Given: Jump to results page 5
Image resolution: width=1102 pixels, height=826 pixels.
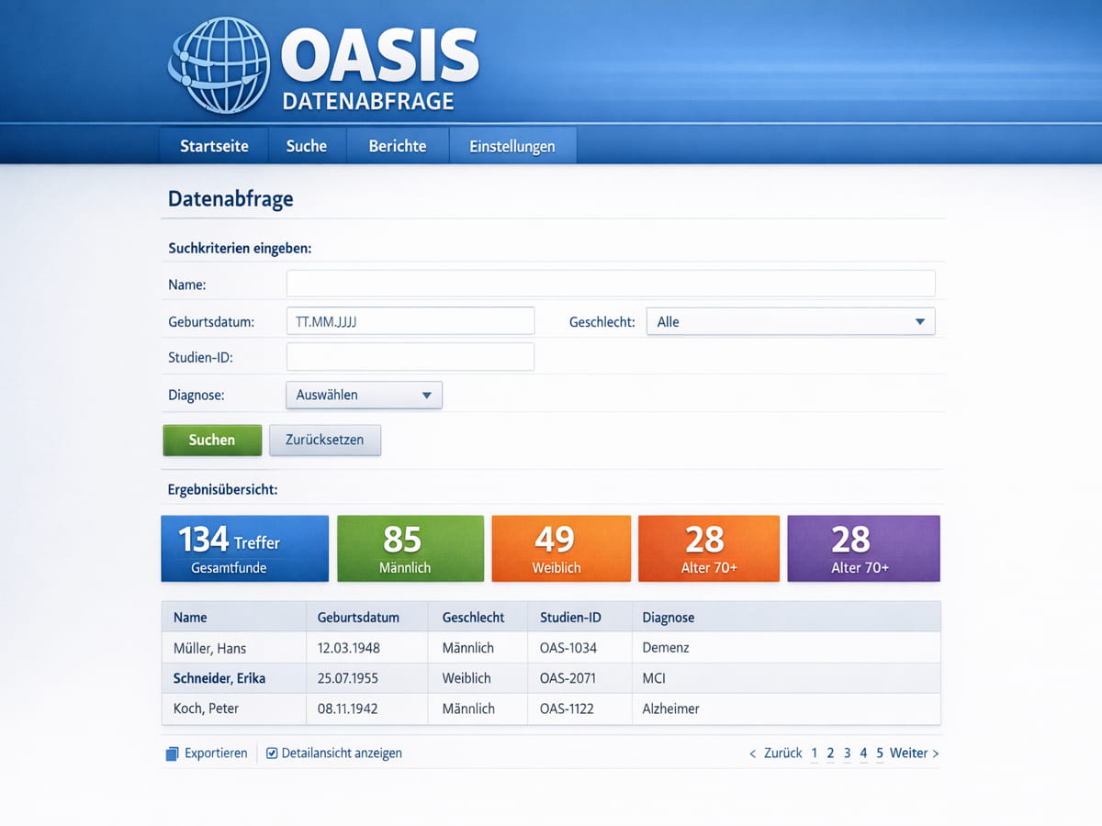Looking at the screenshot, I should pyautogui.click(x=880, y=753).
